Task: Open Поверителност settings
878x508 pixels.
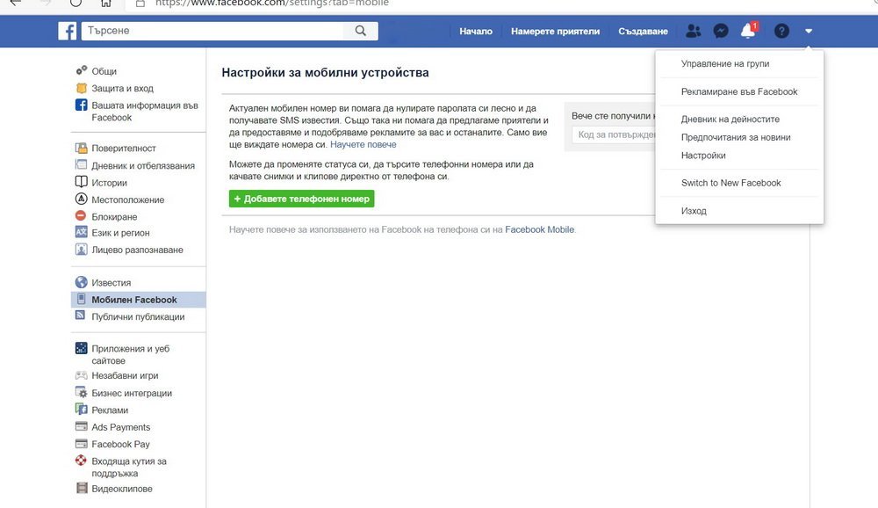Action: tap(124, 148)
